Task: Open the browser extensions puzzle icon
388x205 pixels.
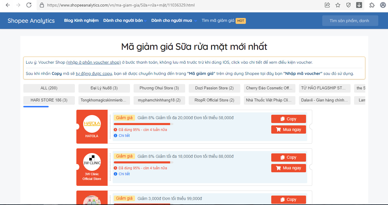Action: pos(372,5)
